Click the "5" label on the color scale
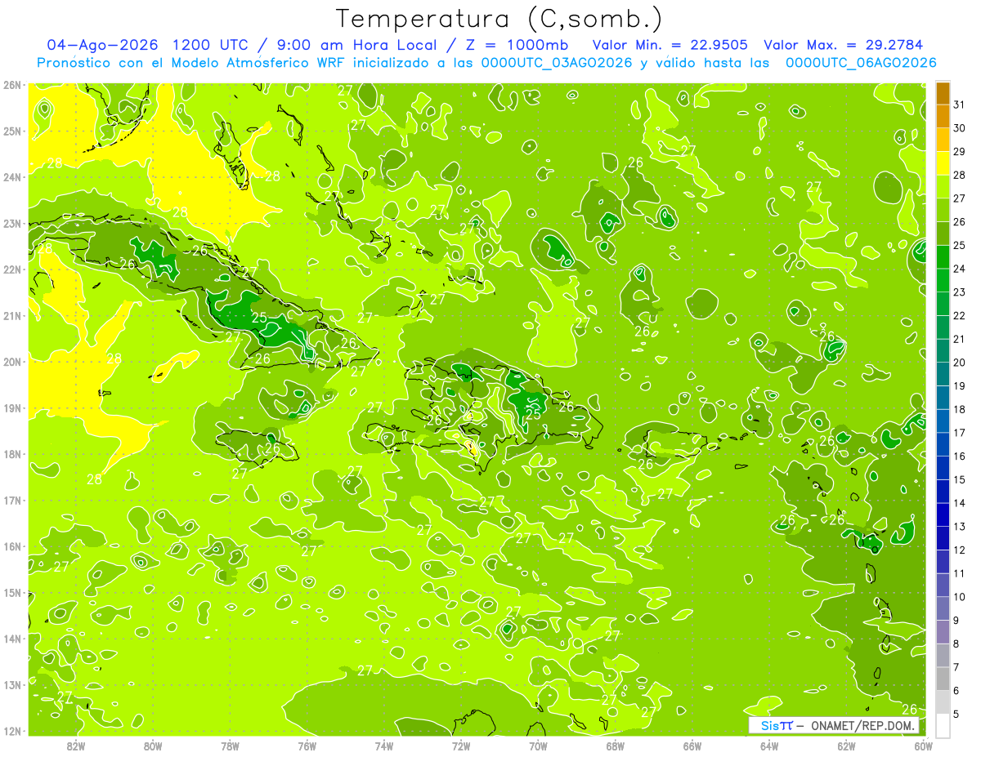Screen dimensions: 981x757 click(956, 714)
